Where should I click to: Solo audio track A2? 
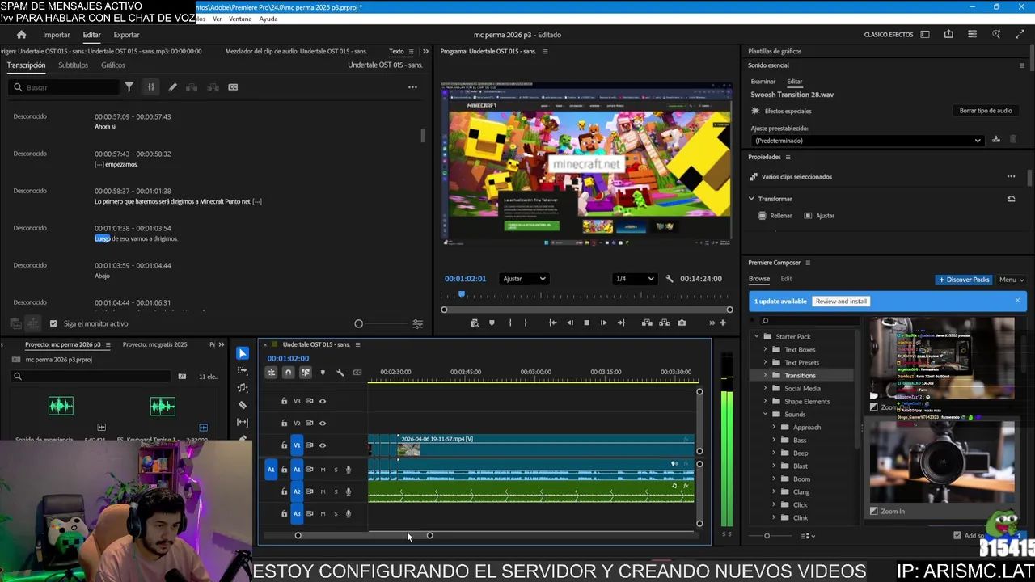pyautogui.click(x=336, y=491)
